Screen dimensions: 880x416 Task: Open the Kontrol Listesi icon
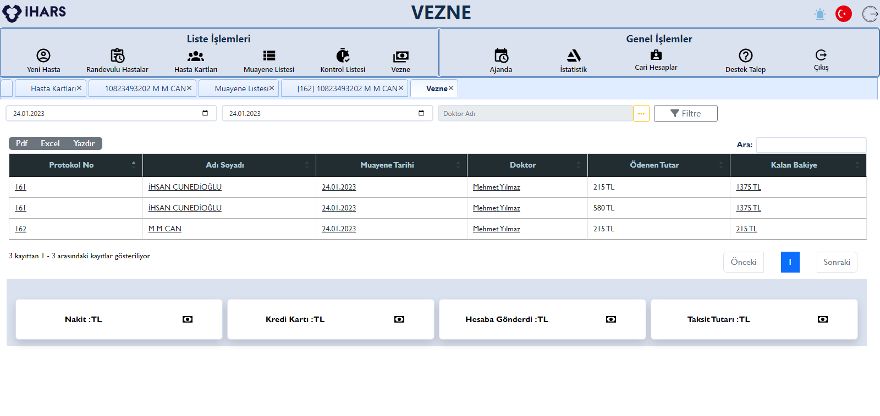click(343, 56)
